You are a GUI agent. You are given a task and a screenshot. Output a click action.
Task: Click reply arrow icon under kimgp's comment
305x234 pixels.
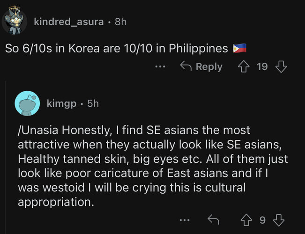pos(213,219)
